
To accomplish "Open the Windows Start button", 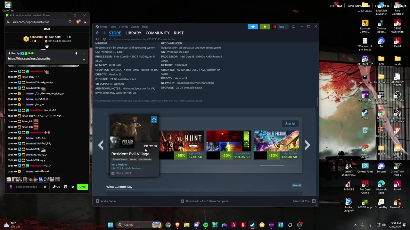I will [x=111, y=225].
